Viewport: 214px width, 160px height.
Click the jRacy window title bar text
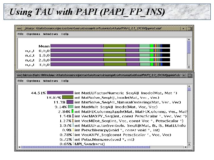pyautogui.click(x=93, y=28)
